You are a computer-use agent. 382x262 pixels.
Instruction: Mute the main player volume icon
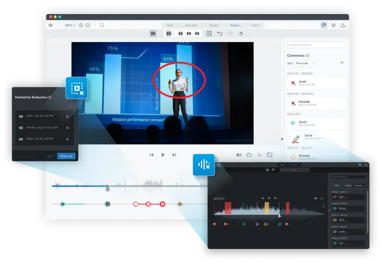pos(239,155)
